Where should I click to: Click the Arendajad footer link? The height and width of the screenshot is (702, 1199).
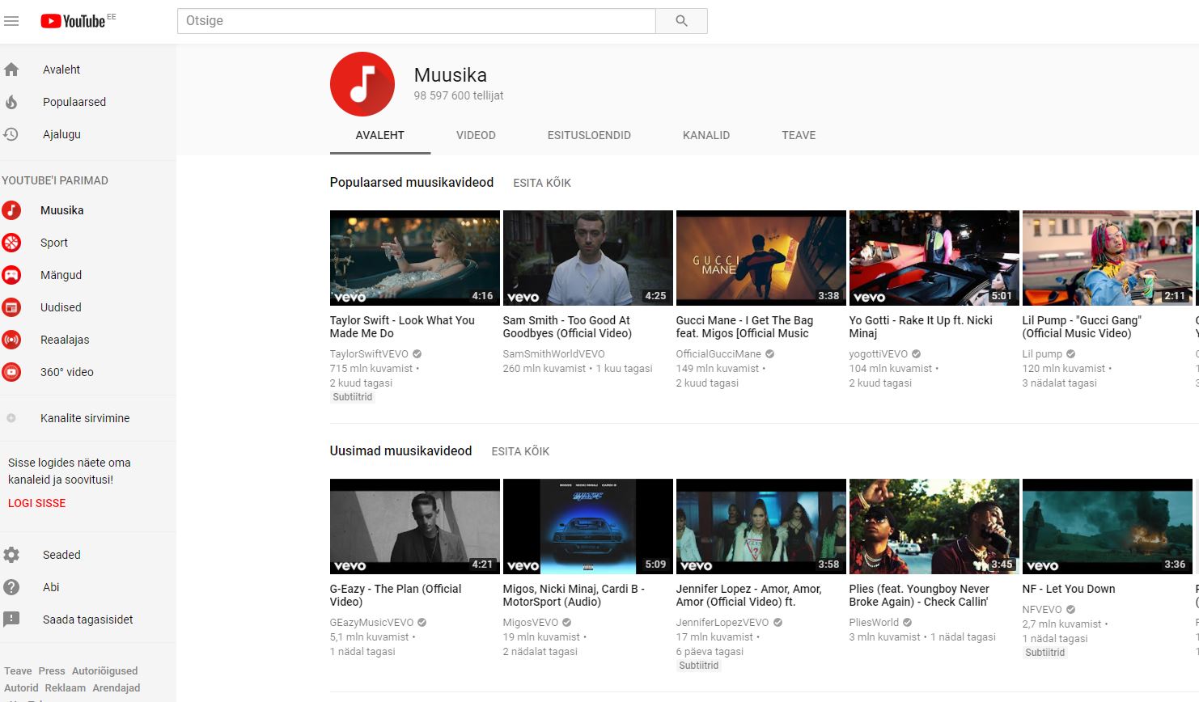click(117, 688)
